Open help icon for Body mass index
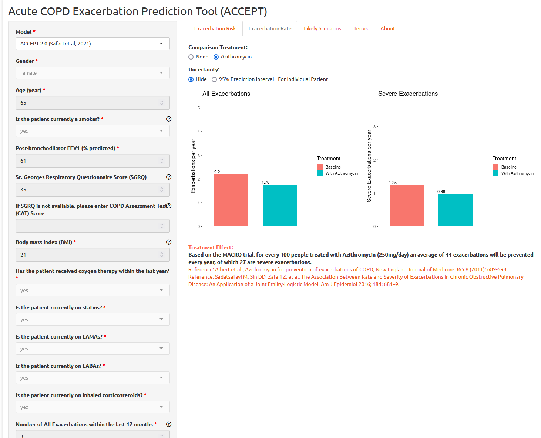The width and height of the screenshot is (541, 438). pos(169,242)
